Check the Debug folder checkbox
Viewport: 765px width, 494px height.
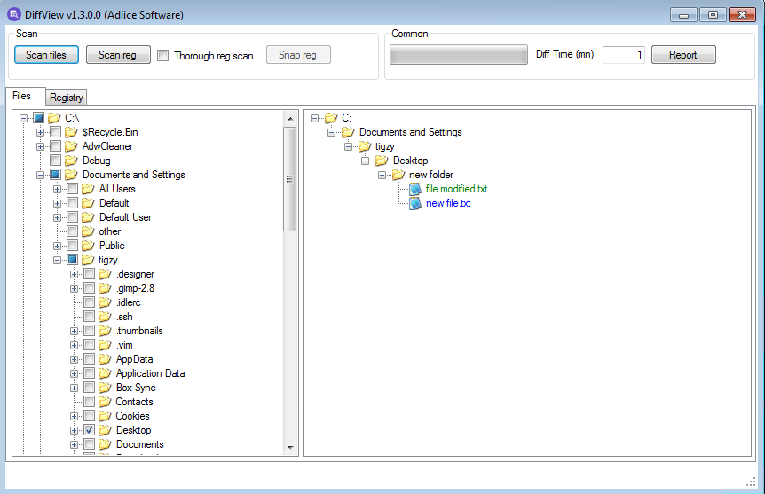[56, 161]
